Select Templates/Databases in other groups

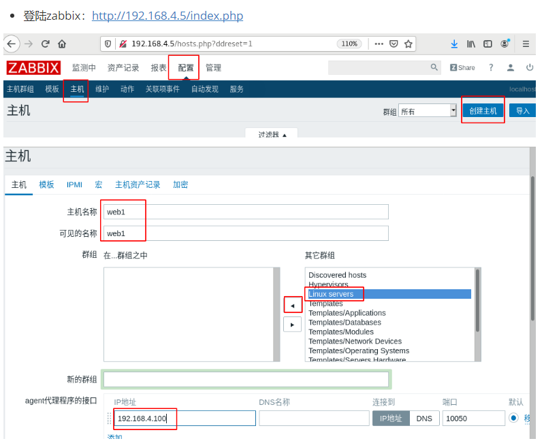[345, 323]
